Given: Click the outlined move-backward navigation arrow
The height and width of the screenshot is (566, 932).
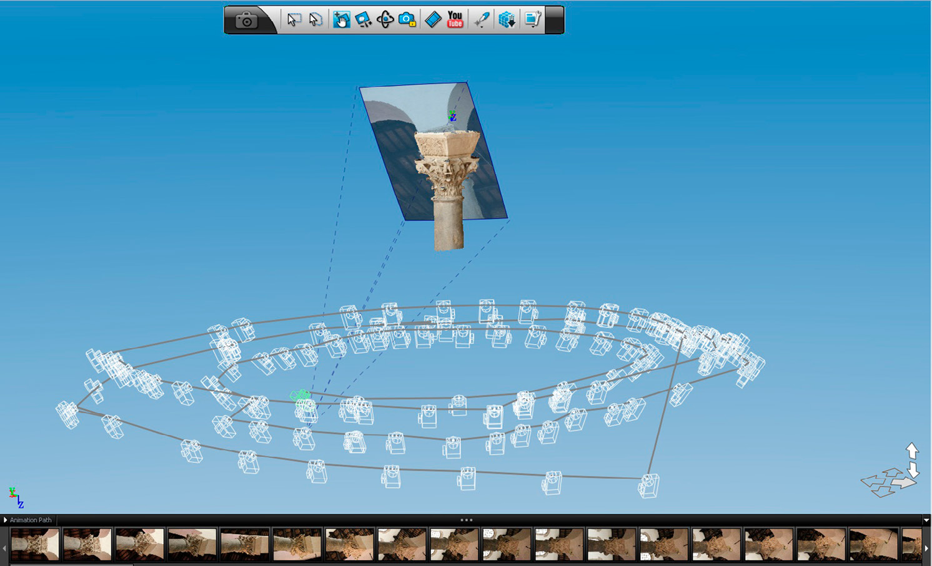Looking at the screenshot, I should click(x=883, y=492).
